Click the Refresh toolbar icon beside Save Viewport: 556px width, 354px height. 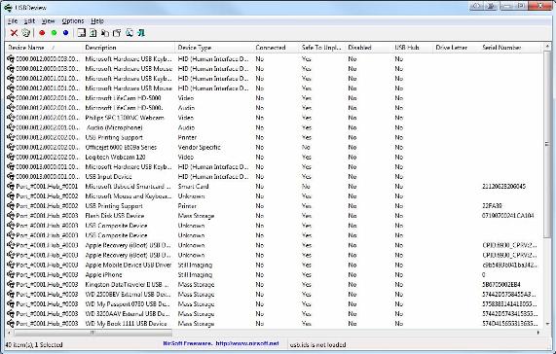[x=93, y=33]
